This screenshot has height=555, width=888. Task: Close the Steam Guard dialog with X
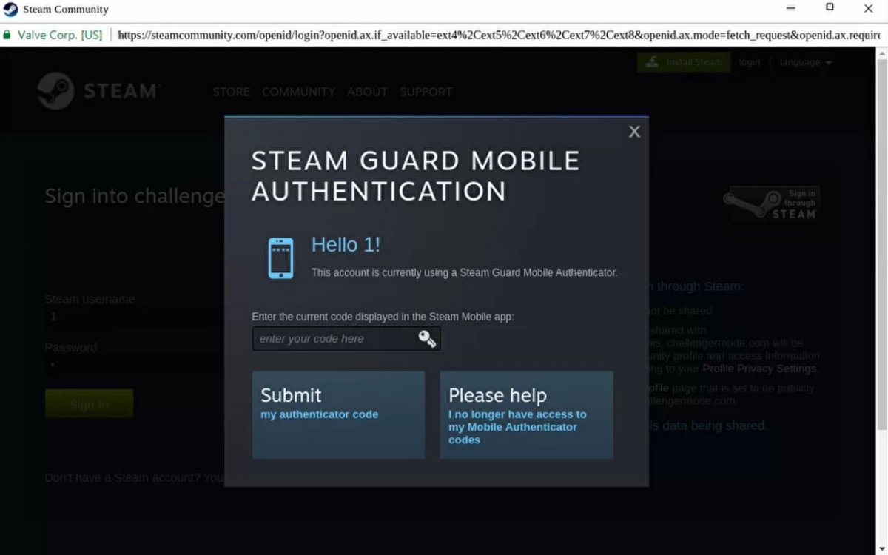[x=634, y=132]
